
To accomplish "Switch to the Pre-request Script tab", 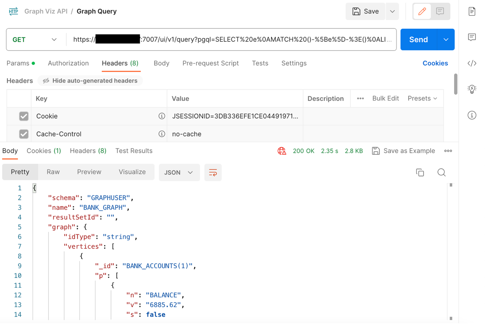I will pos(210,63).
